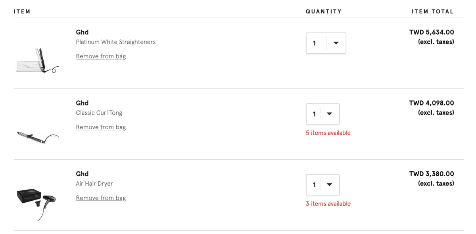
Task: Click the quantity value 1 for Straighteners
Action: click(315, 43)
